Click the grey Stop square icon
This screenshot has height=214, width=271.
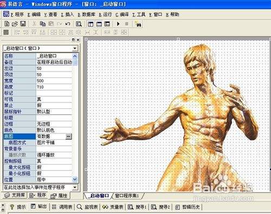tap(127, 24)
